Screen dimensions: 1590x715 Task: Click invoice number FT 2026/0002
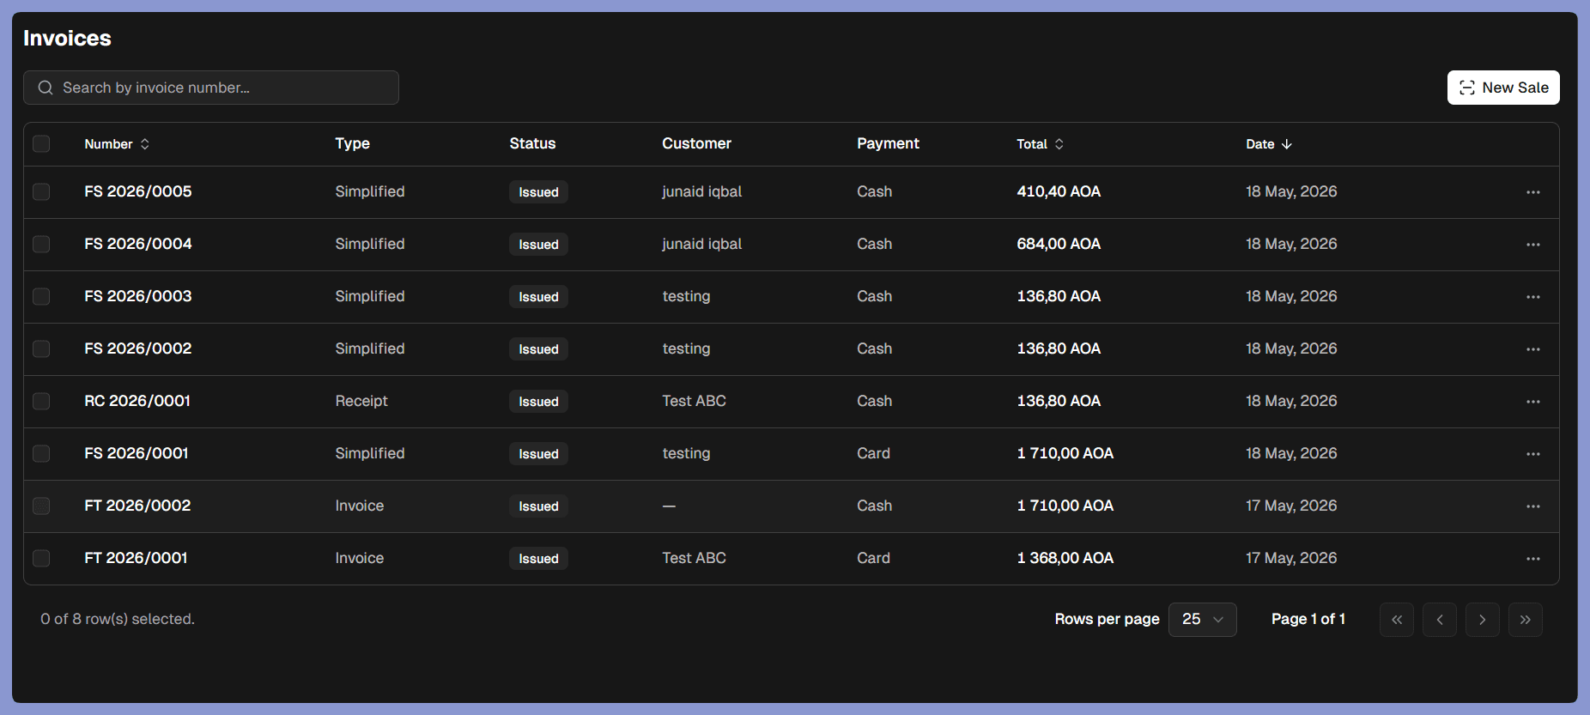click(x=137, y=506)
